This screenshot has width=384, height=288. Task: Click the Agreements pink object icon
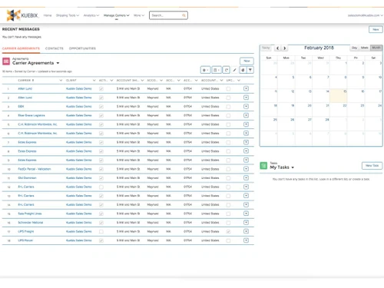[x=6, y=61]
